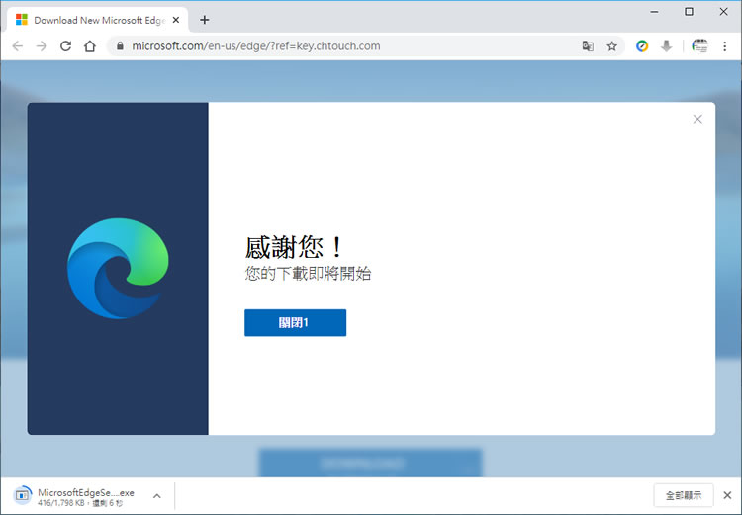Minimize the browser window
The height and width of the screenshot is (515, 742).
tap(655, 12)
